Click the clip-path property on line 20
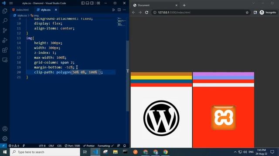Viewport: 279px width, 156px height. (43, 72)
